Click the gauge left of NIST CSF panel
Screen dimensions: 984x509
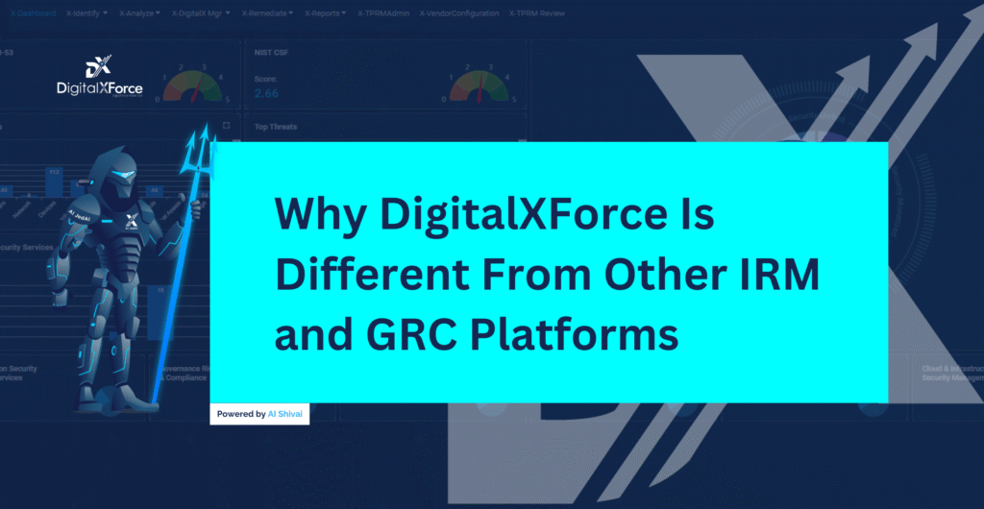point(191,85)
